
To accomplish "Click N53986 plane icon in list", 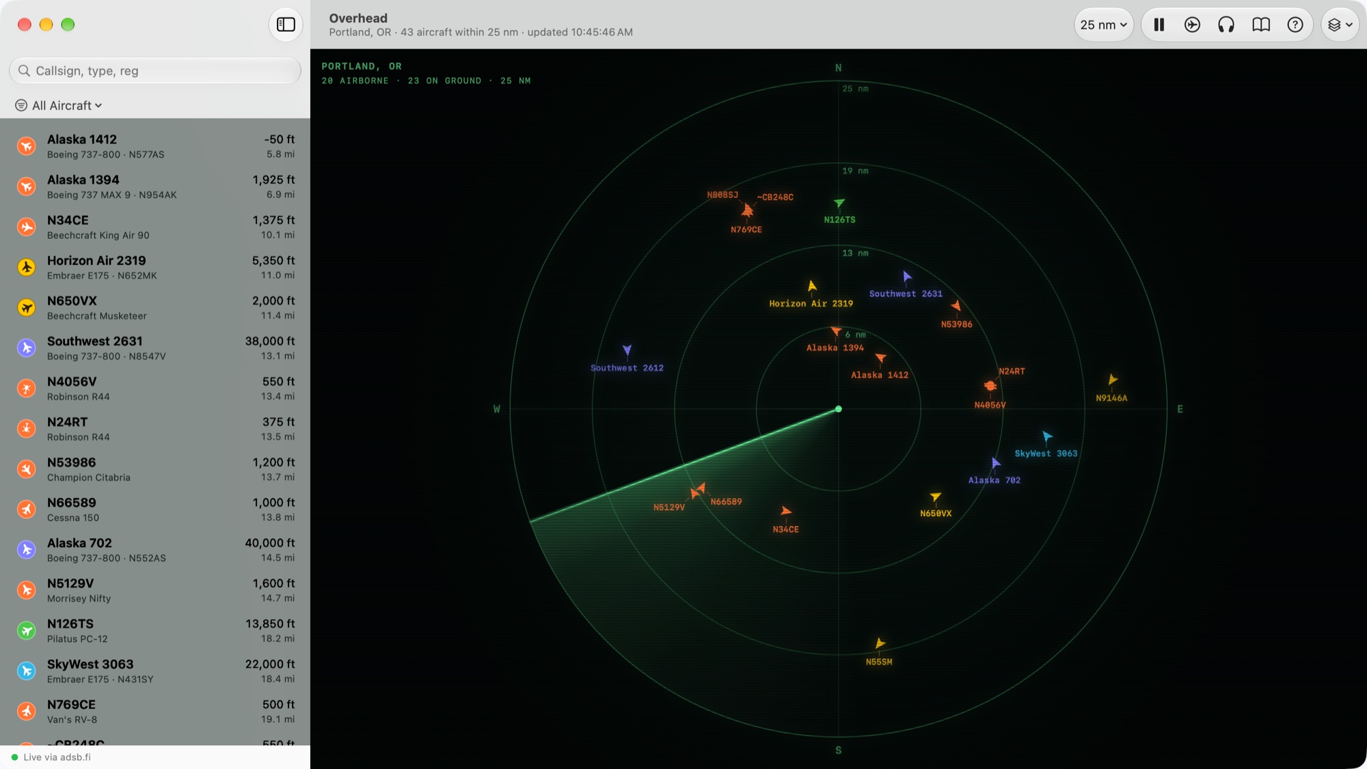I will pos(26,469).
